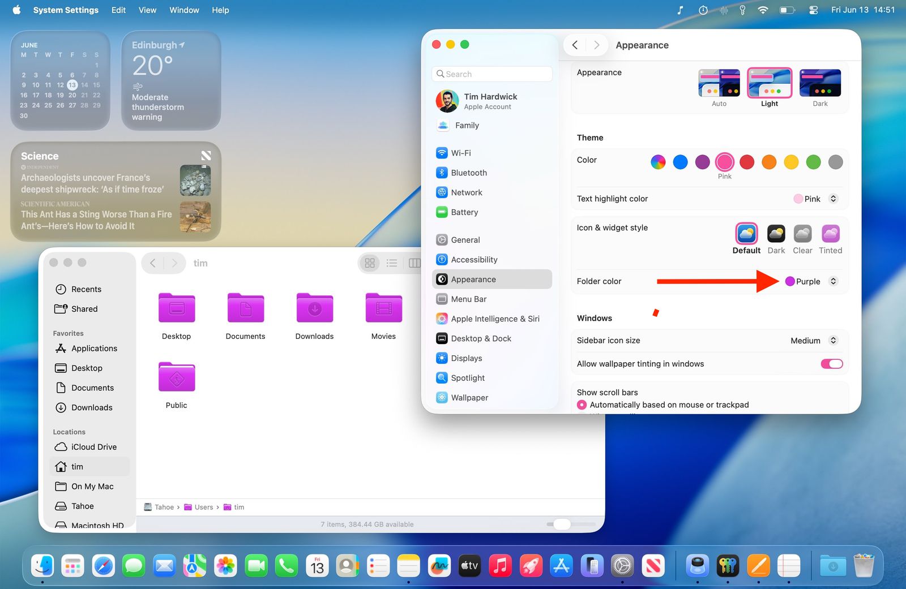Change Sidebar icon size from Medium

(x=832, y=340)
